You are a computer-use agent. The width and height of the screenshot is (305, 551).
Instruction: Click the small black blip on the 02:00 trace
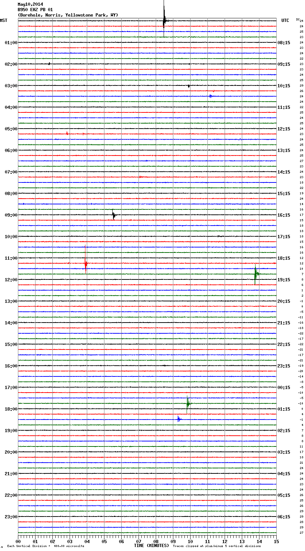tap(50, 64)
